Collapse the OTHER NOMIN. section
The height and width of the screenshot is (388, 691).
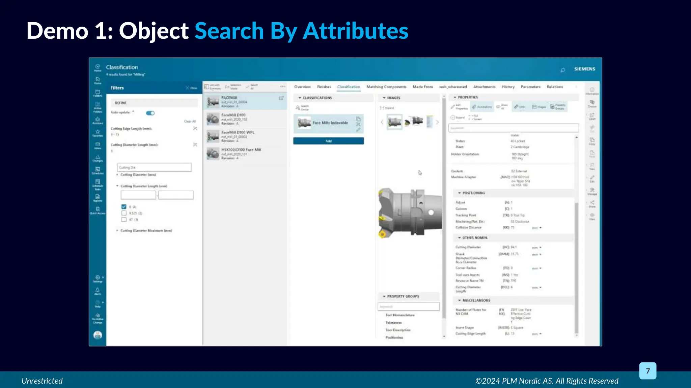click(459, 238)
